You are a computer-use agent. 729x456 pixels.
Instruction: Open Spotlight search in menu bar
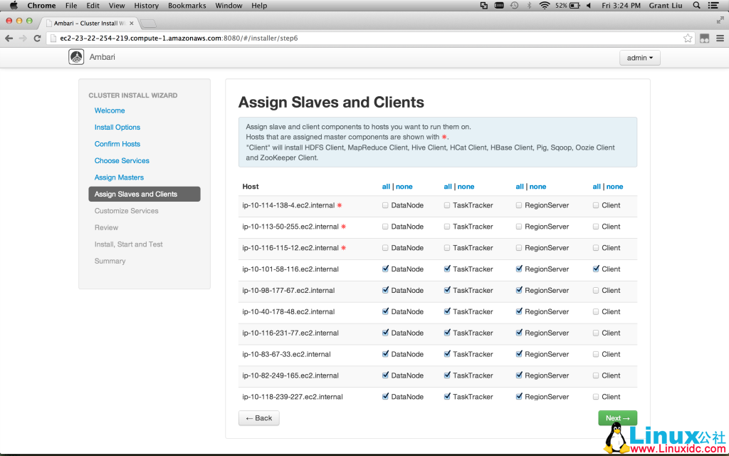[696, 5]
